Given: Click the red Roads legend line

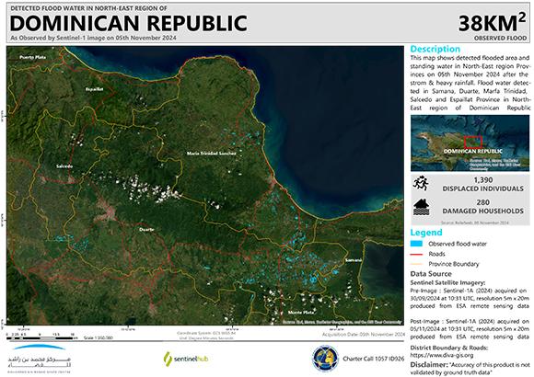Looking at the screenshot, I should pos(416,254).
